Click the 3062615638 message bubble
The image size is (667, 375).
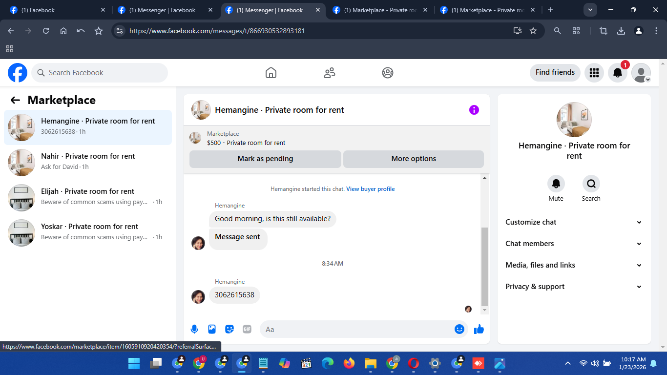(x=235, y=295)
